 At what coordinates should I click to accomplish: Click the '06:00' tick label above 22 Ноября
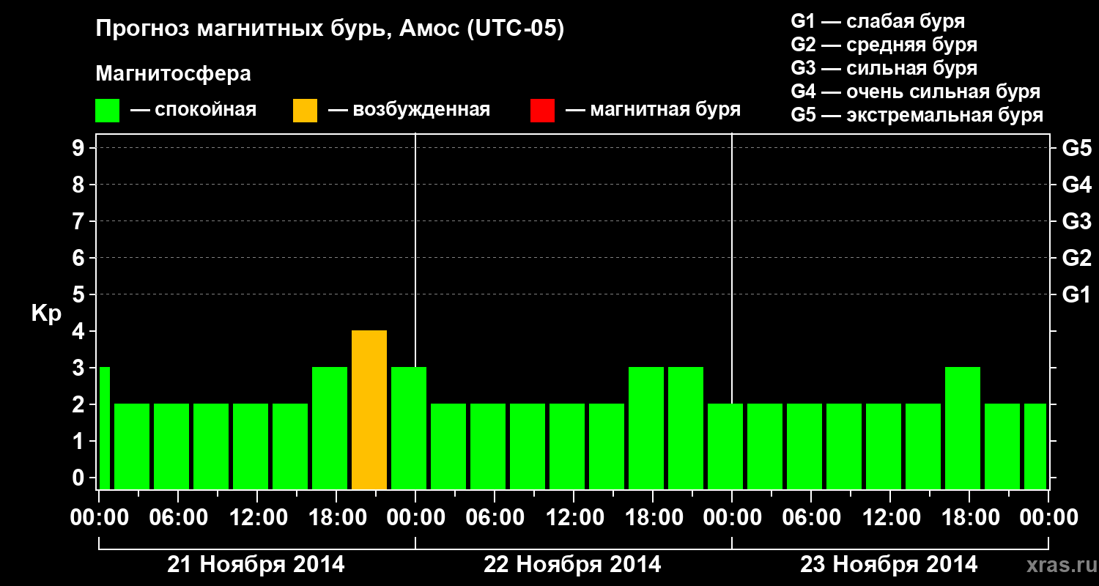(495, 518)
